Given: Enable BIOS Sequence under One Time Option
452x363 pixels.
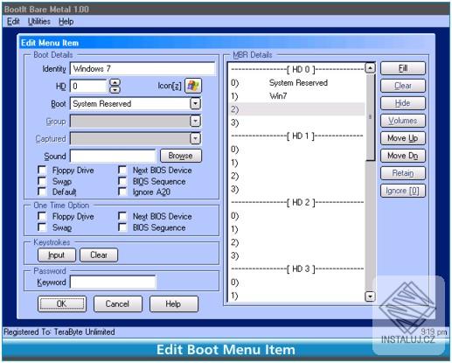Looking at the screenshot, I should click(x=122, y=227).
